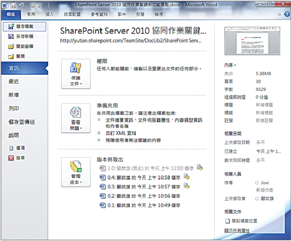This screenshot has width=292, height=241.
Task: Click 新增標籤 add tags field
Action: pos(264,112)
